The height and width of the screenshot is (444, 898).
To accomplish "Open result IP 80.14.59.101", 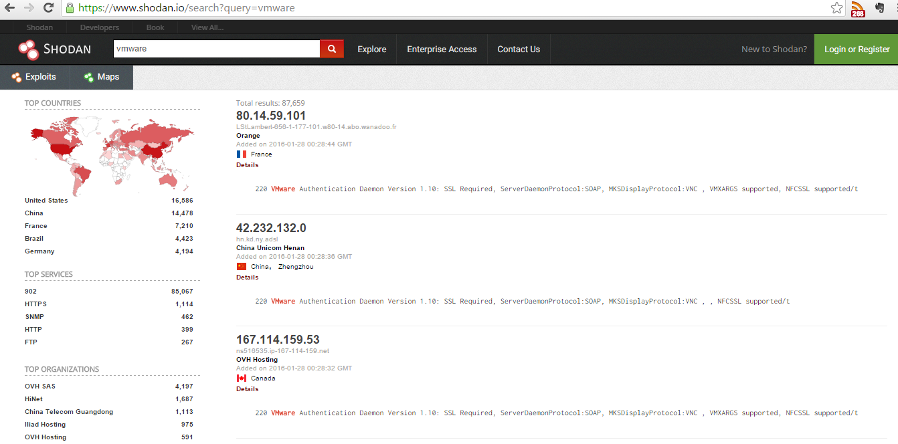I will [x=271, y=116].
